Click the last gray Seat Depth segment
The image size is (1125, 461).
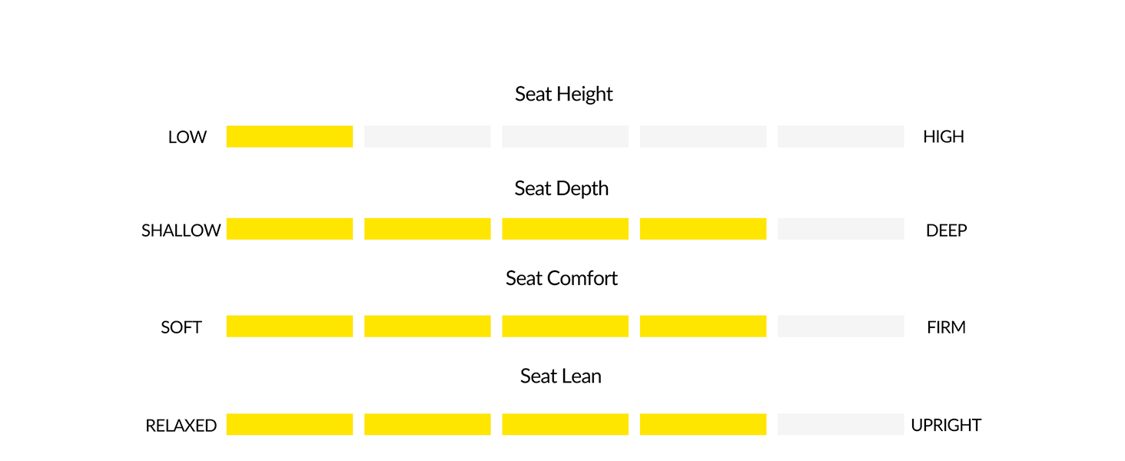click(841, 229)
